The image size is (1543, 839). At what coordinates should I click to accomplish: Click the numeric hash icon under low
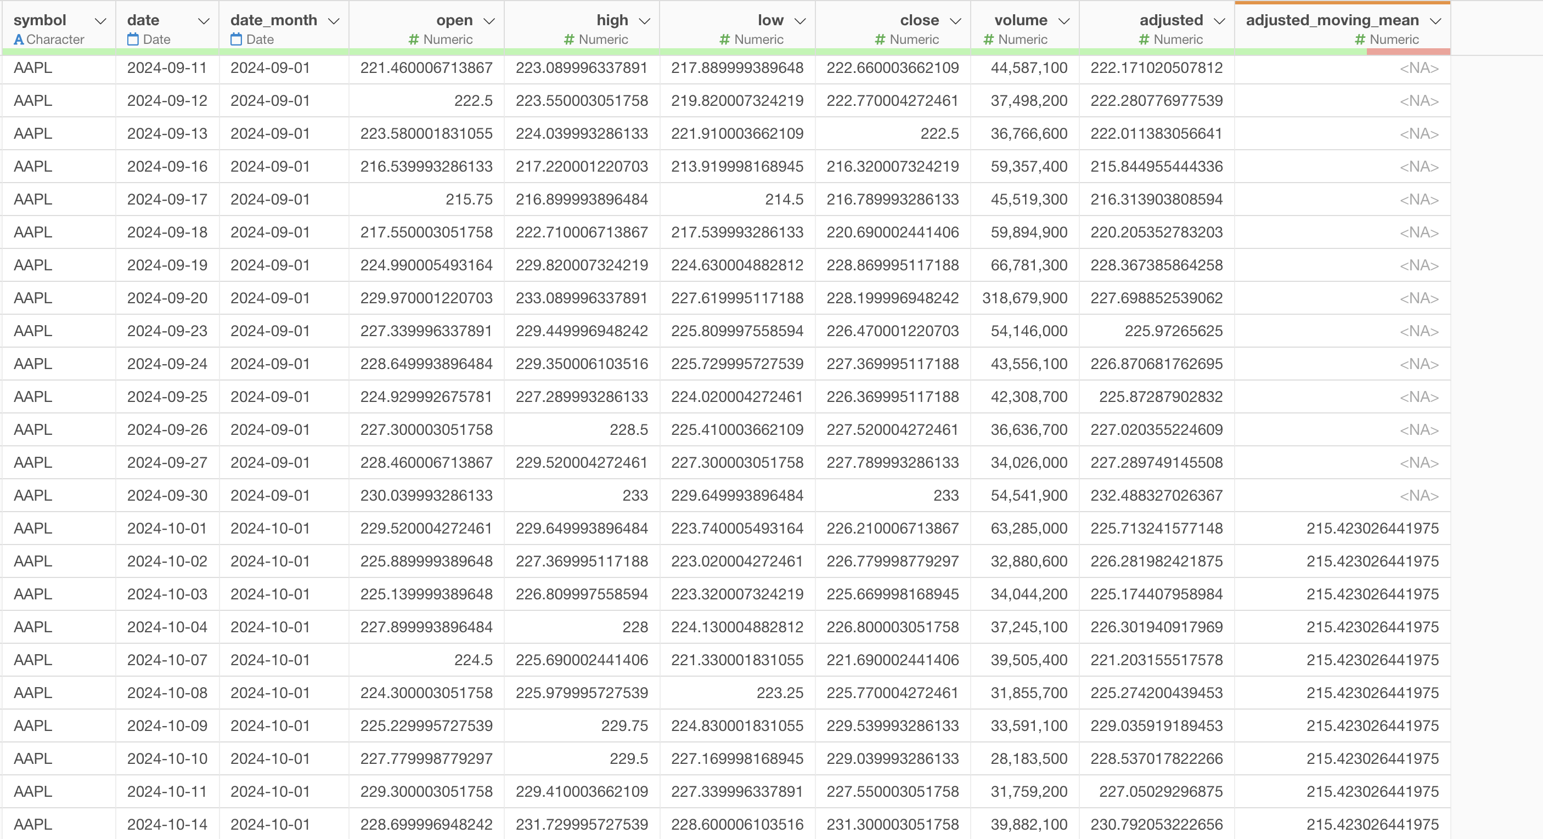725,39
